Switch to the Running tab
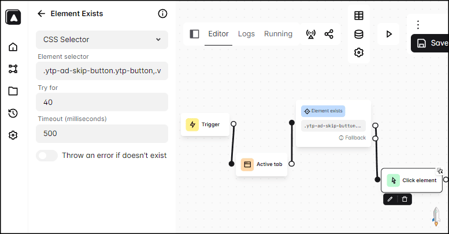Image resolution: width=449 pixels, height=234 pixels. pyautogui.click(x=278, y=34)
